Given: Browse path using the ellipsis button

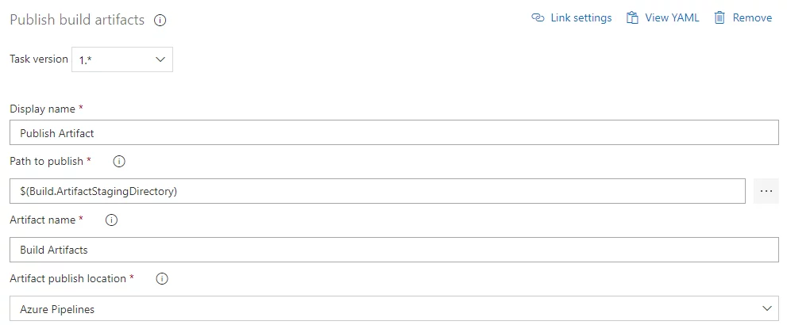Looking at the screenshot, I should pyautogui.click(x=766, y=191).
